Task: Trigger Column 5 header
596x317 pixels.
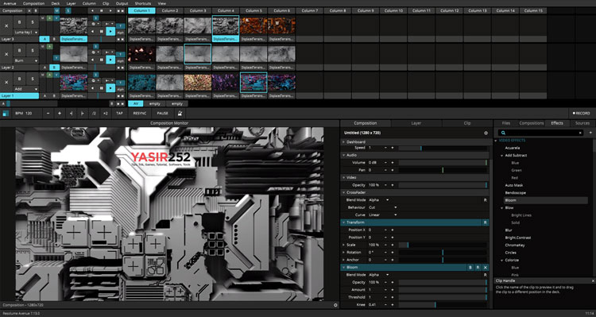Action: pos(253,10)
